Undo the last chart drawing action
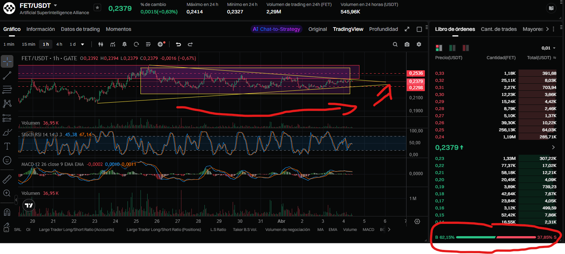 point(178,44)
